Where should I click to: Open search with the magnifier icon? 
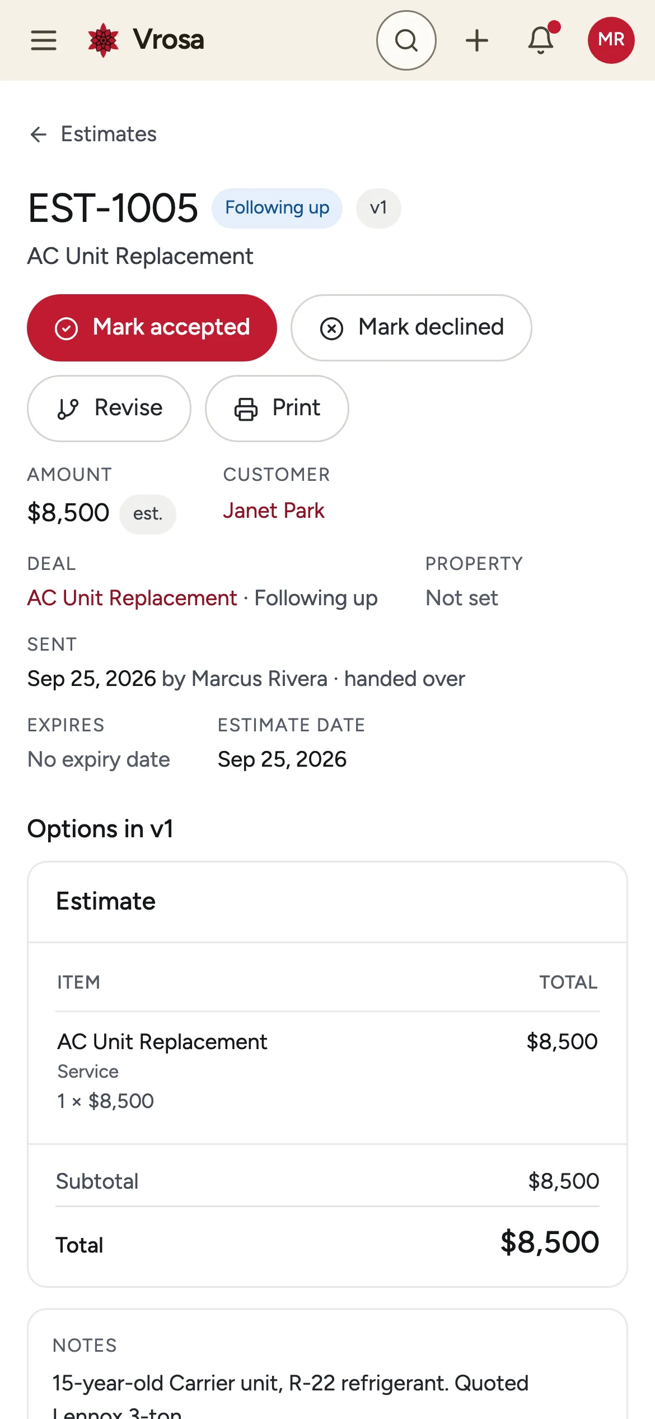tap(406, 40)
